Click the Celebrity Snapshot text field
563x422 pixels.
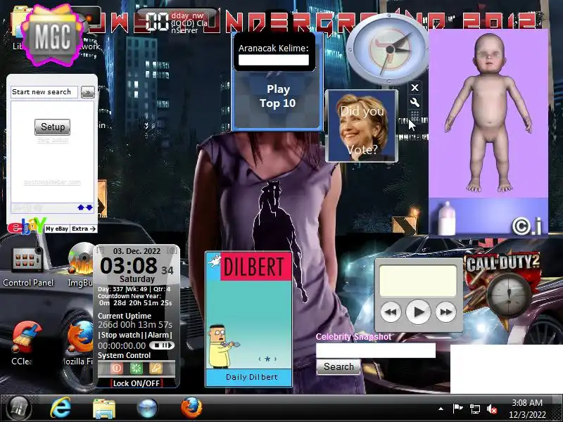pos(376,350)
